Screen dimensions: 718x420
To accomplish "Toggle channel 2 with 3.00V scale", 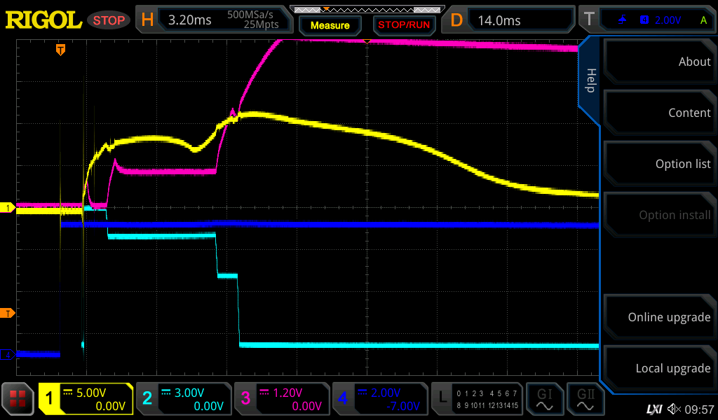I will coord(182,399).
